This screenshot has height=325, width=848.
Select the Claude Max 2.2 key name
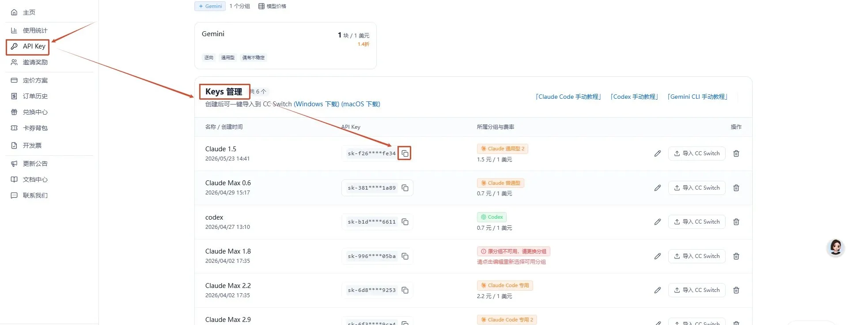point(228,286)
